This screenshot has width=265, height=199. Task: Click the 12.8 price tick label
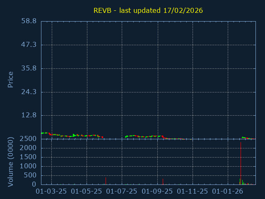(29, 115)
